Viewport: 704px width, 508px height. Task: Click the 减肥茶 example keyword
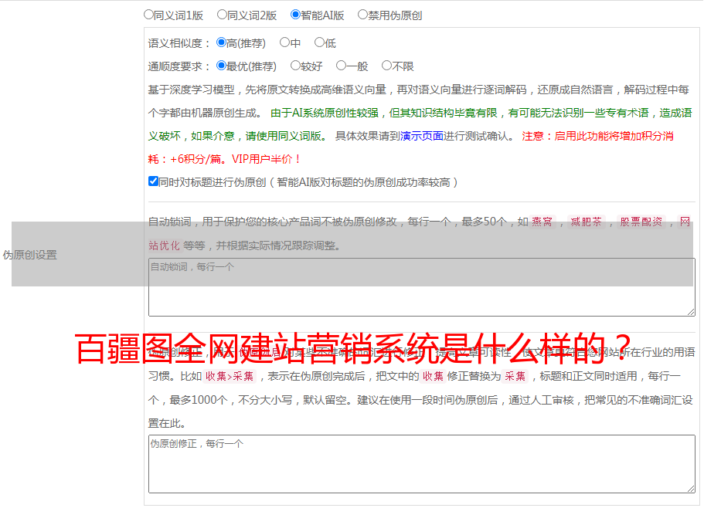click(x=586, y=222)
